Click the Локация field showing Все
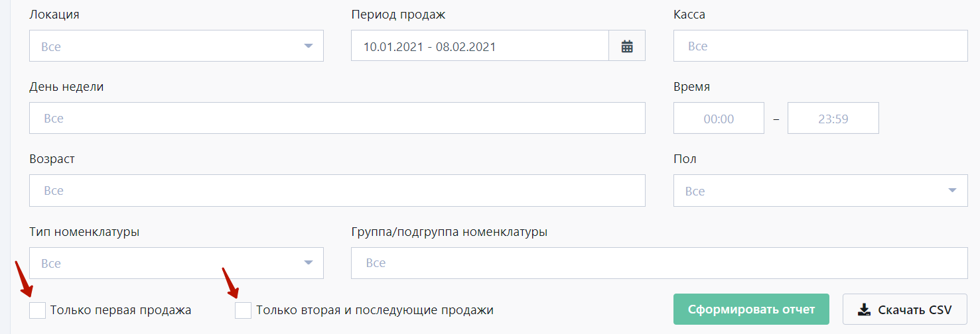 point(176,46)
